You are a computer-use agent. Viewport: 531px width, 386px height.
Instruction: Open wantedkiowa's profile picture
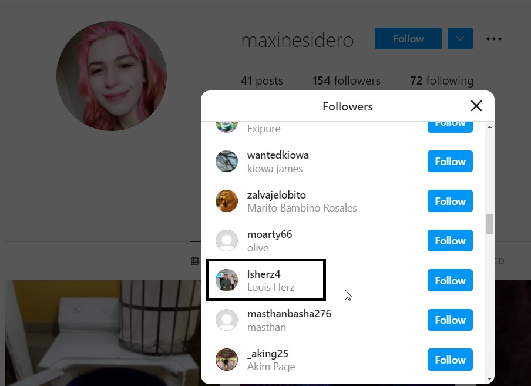pyautogui.click(x=227, y=161)
